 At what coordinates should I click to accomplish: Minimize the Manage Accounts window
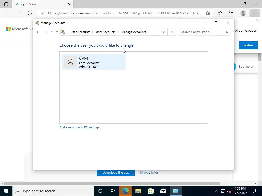[x=204, y=23]
